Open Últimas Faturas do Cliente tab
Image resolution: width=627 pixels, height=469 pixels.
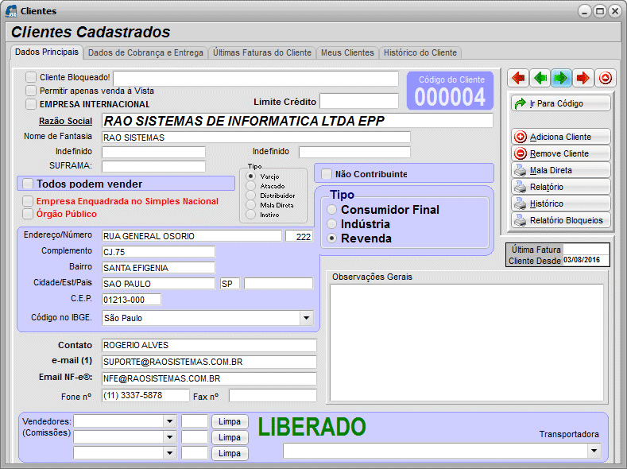pos(262,52)
